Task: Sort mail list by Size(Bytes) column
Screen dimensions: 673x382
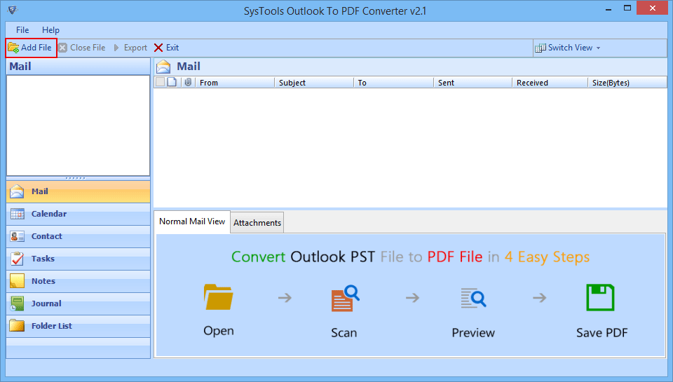Action: (x=627, y=83)
